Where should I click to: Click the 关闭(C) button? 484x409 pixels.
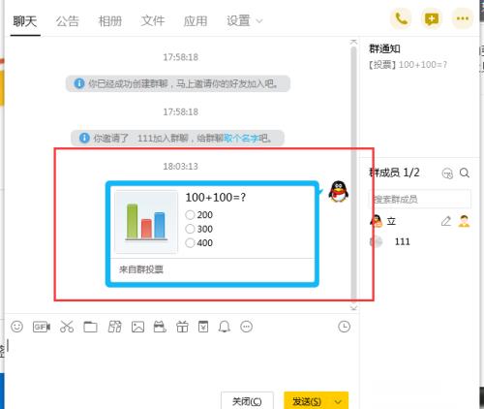coord(247,401)
